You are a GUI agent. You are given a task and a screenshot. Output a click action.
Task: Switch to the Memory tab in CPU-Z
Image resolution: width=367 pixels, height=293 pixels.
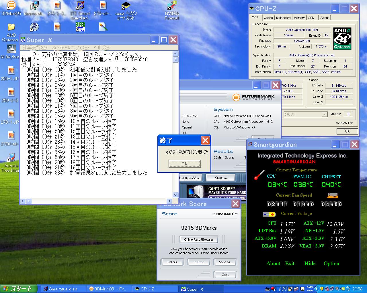point(299,18)
